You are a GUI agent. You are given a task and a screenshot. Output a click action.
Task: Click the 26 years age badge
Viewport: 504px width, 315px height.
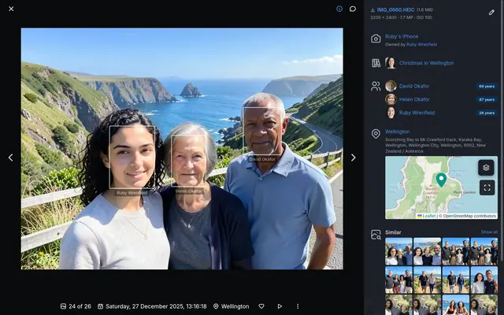(x=487, y=113)
